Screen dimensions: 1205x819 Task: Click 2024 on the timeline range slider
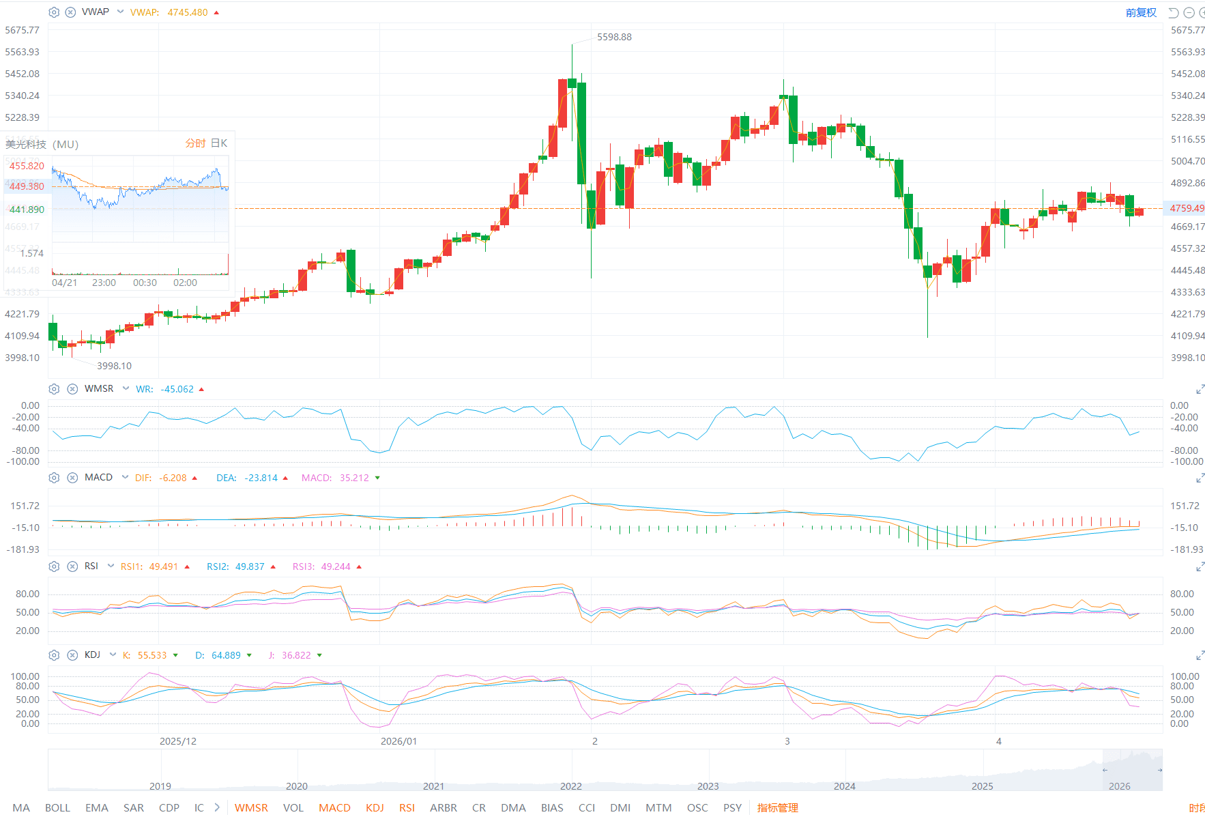(x=845, y=786)
